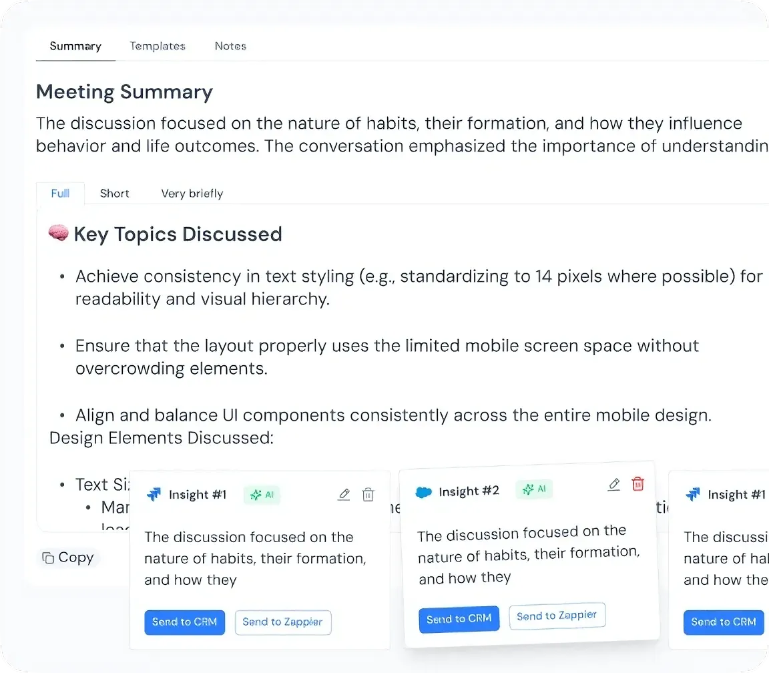Screen dimensions: 769x673
Task: Select the Full summary length option
Action: (x=59, y=194)
